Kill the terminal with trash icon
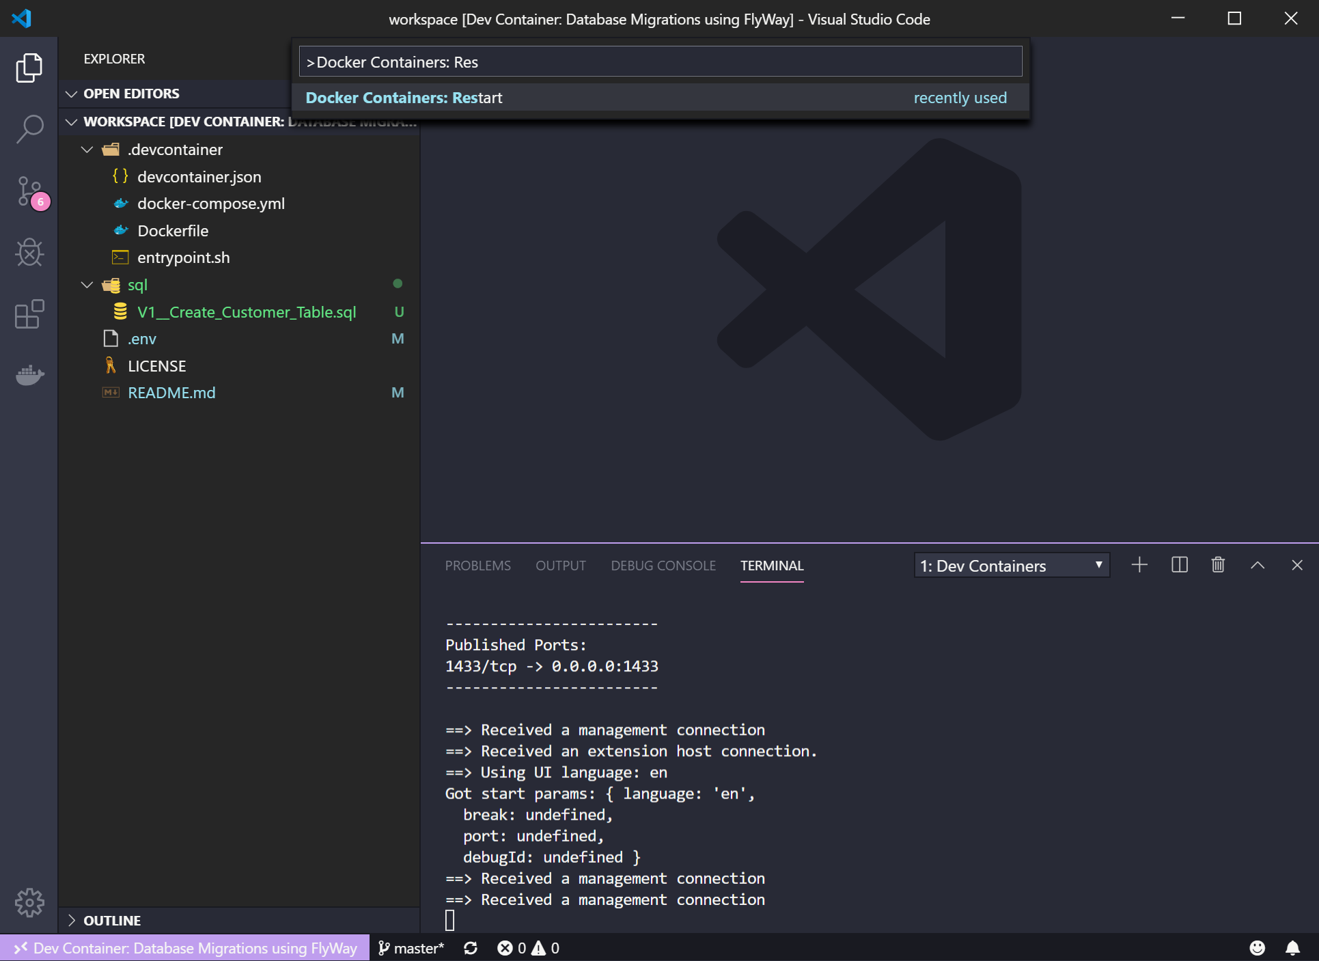1319x961 pixels. [1218, 565]
